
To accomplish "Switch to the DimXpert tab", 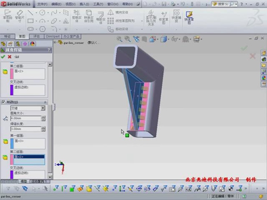I will click(x=53, y=36).
